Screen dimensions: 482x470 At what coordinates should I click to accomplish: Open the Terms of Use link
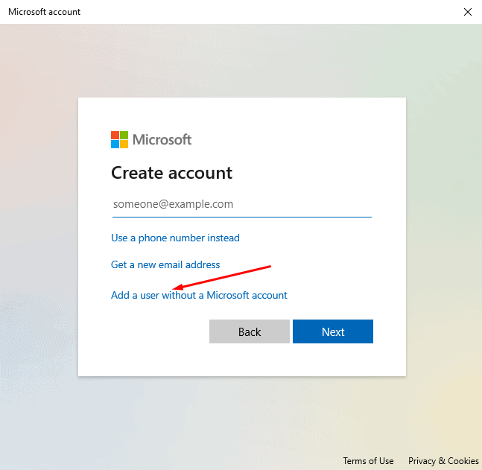368,461
